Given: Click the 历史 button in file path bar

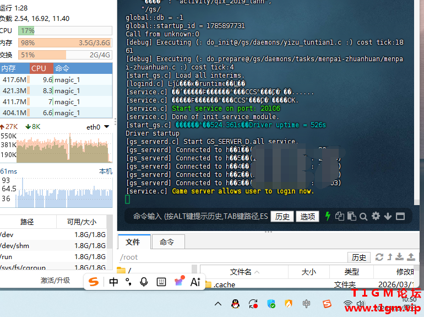Looking at the screenshot, I should pos(359,257).
